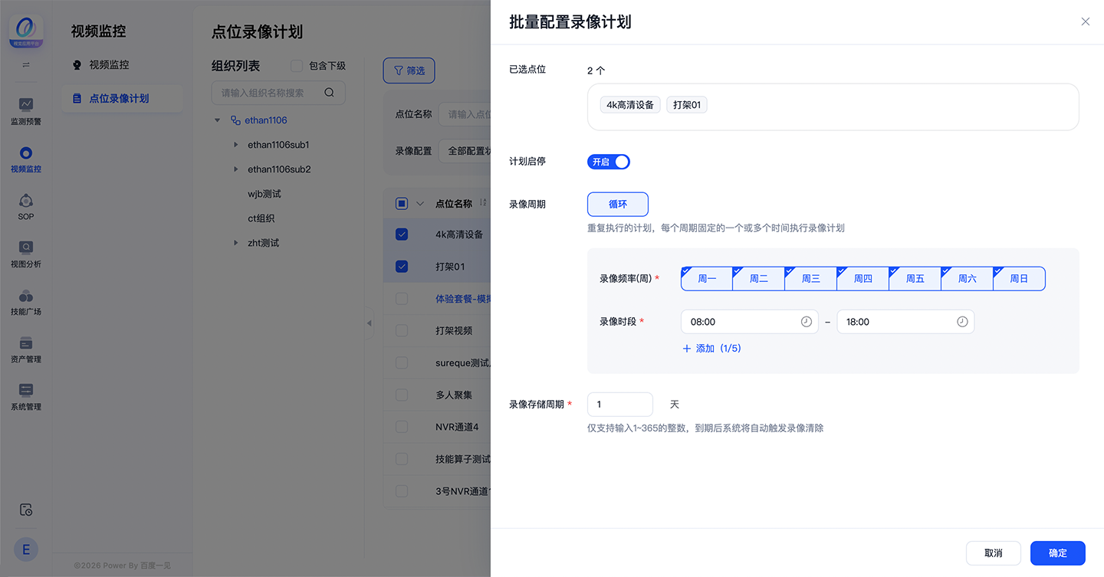Click 添加 (1/5) time period link
The height and width of the screenshot is (577, 1104).
pos(711,349)
